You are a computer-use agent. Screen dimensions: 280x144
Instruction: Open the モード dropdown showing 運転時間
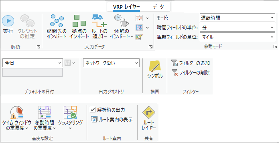point(237,18)
